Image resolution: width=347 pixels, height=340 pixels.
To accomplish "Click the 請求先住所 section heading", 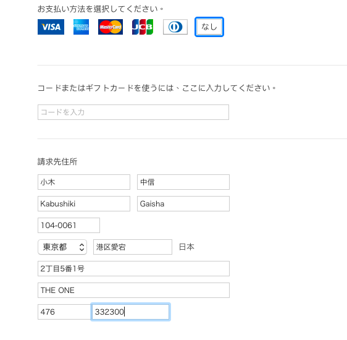I will pos(57,162).
